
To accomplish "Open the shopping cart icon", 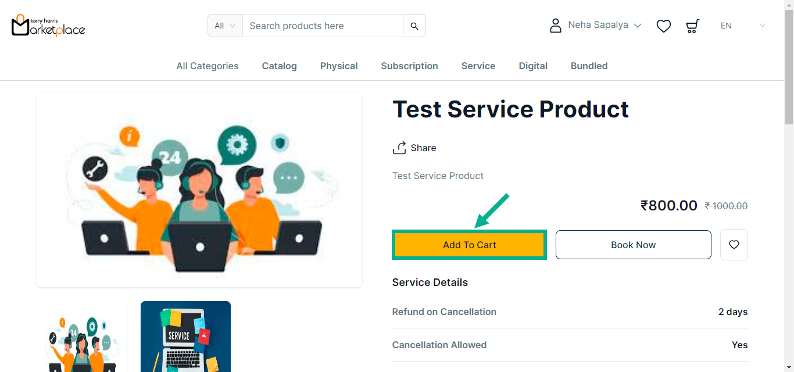I will (692, 26).
